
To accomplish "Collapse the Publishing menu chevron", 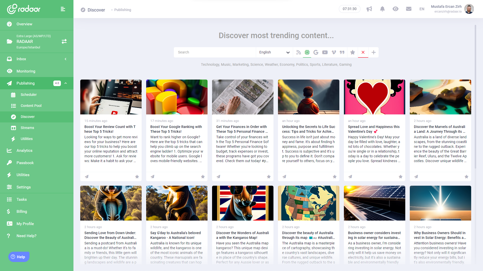I will pyautogui.click(x=66, y=83).
